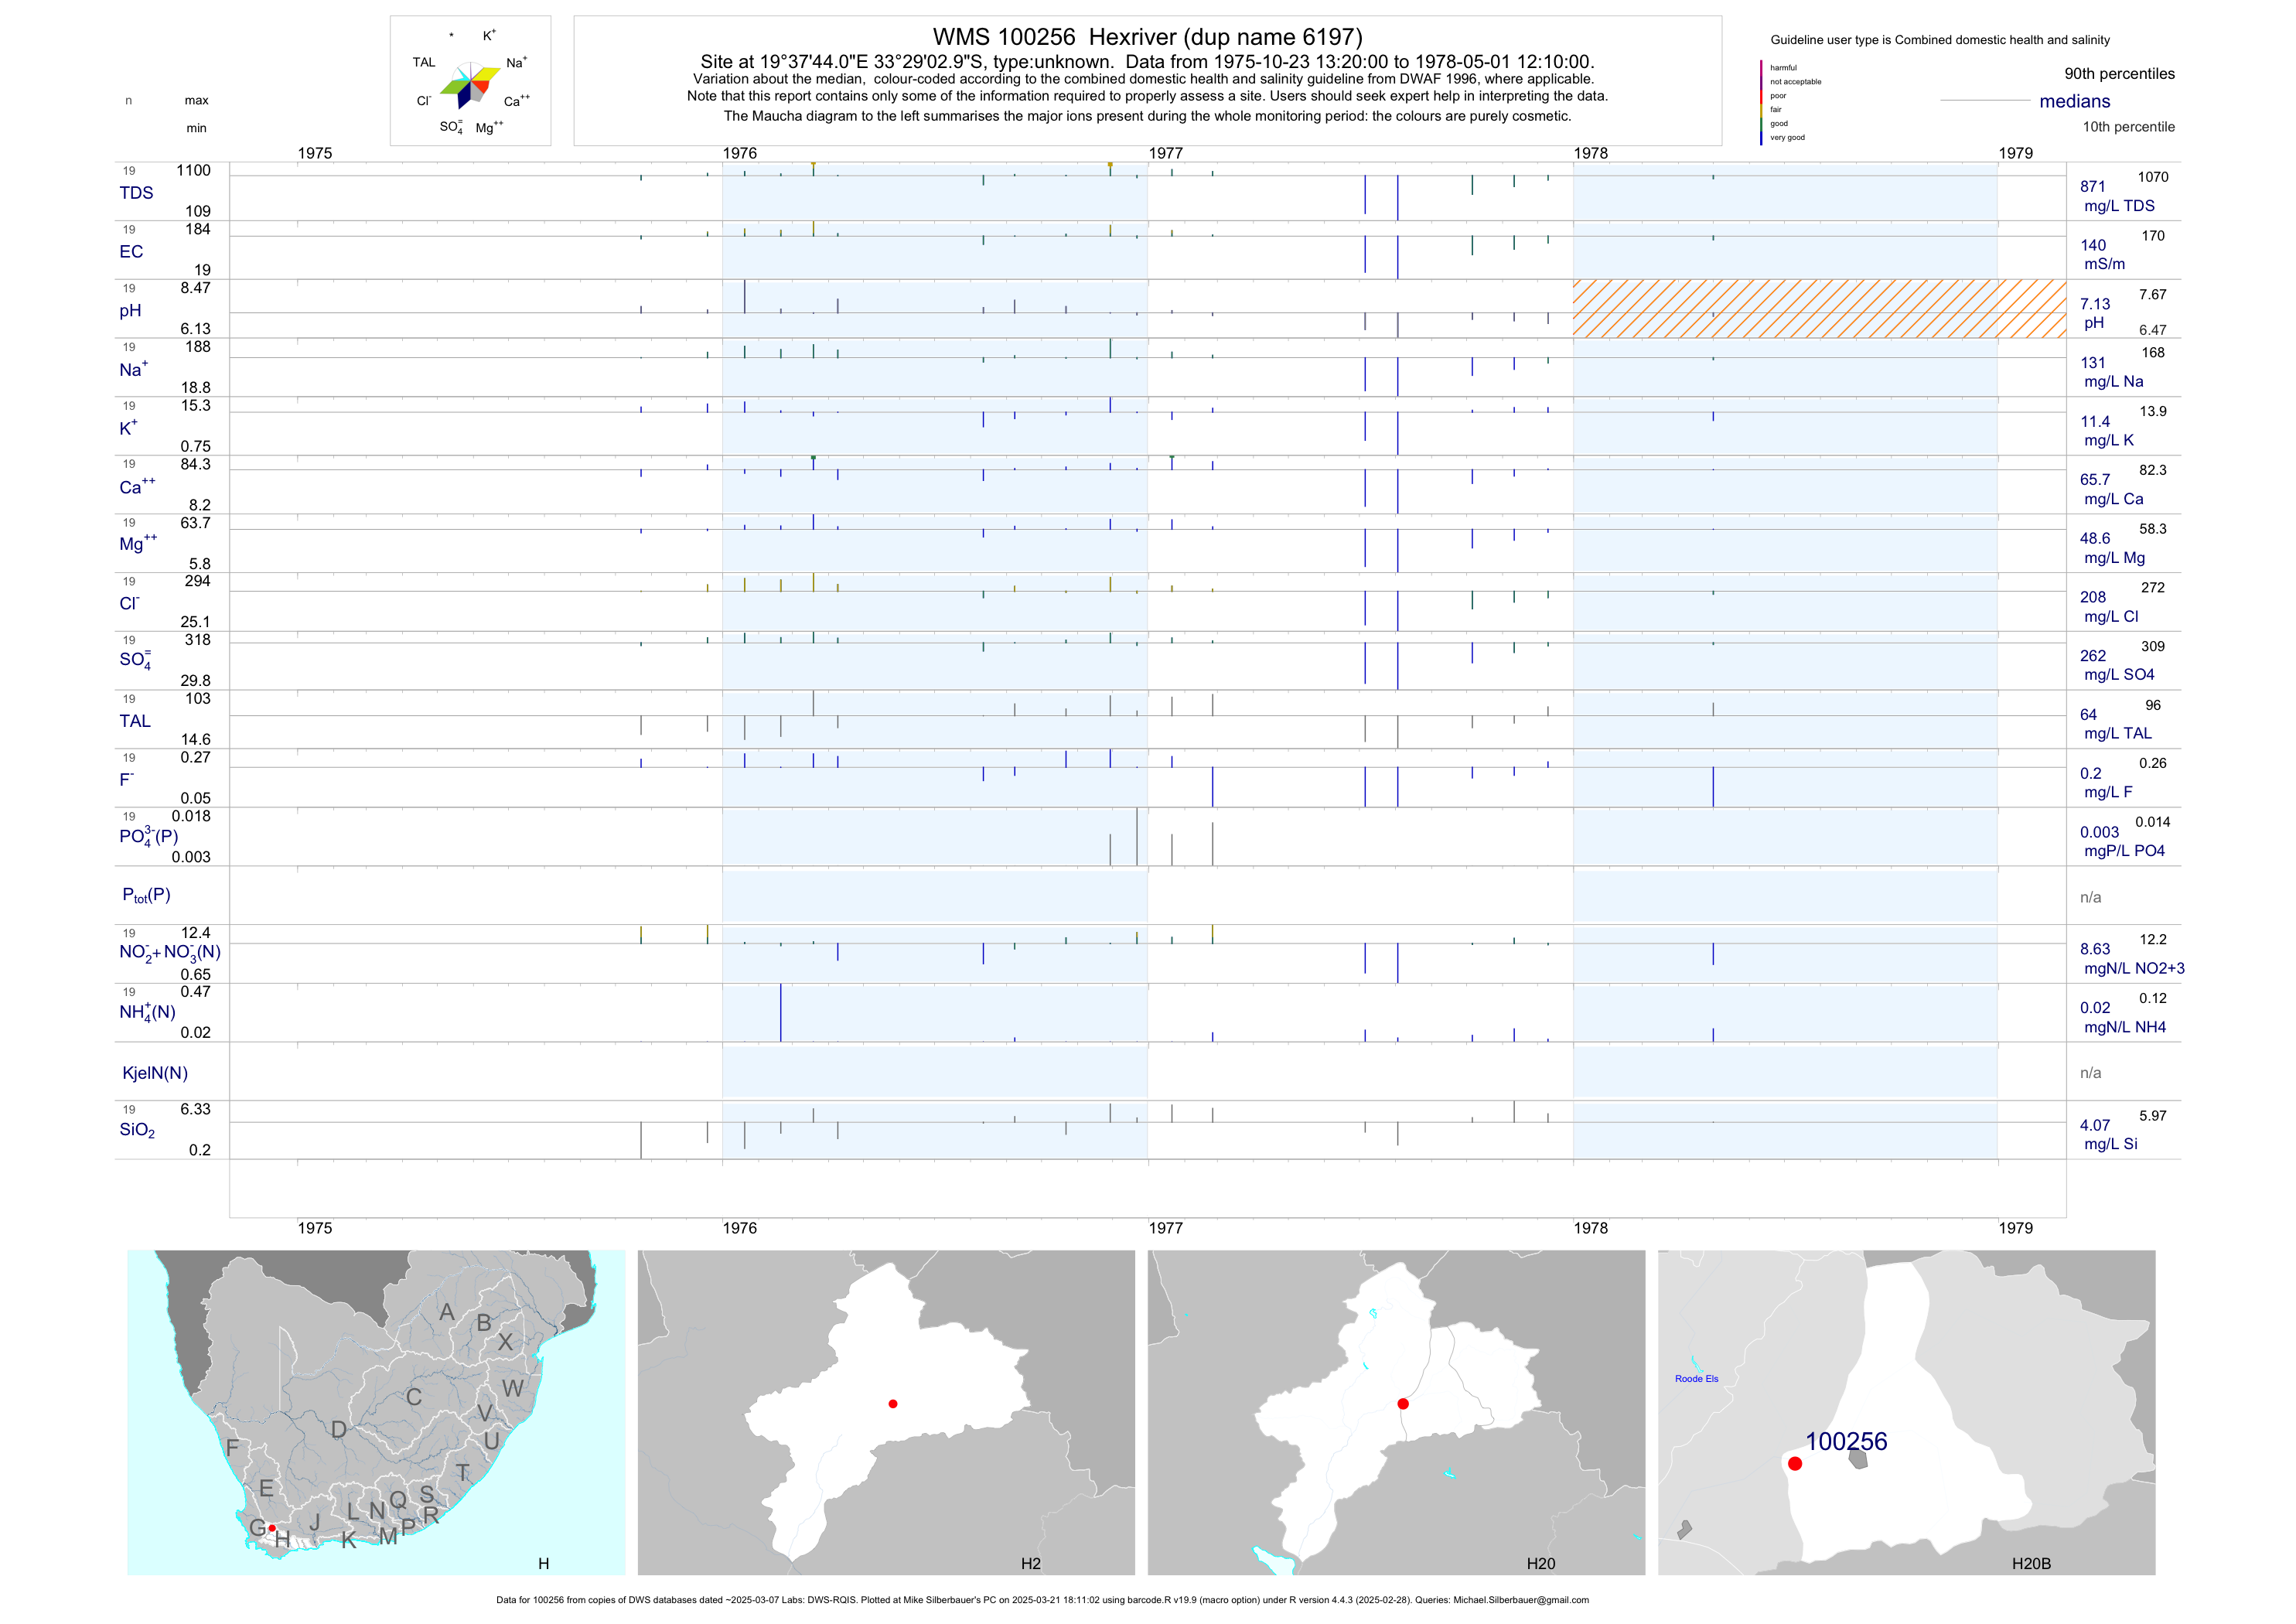Click the orange hatched pH region
Screen dimensions: 2296x1624
tap(1819, 309)
